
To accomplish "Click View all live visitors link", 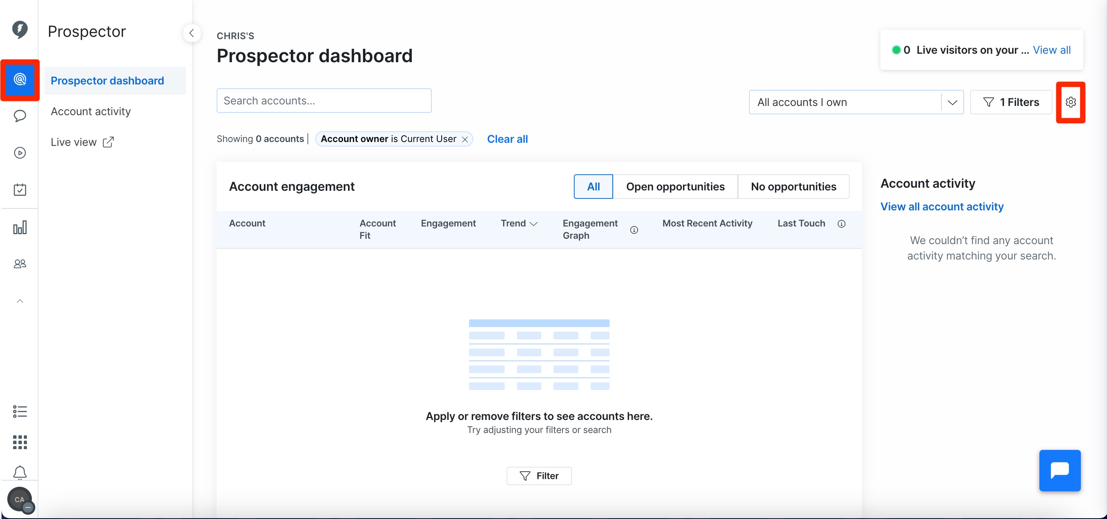I will point(1052,50).
